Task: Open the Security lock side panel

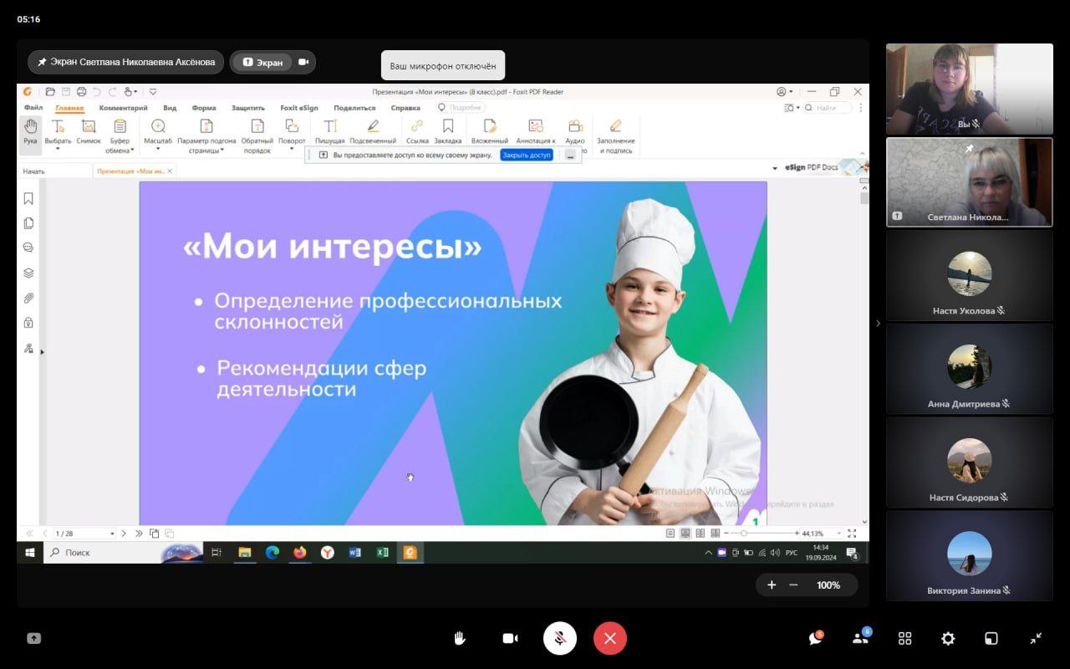Action: pos(28,323)
